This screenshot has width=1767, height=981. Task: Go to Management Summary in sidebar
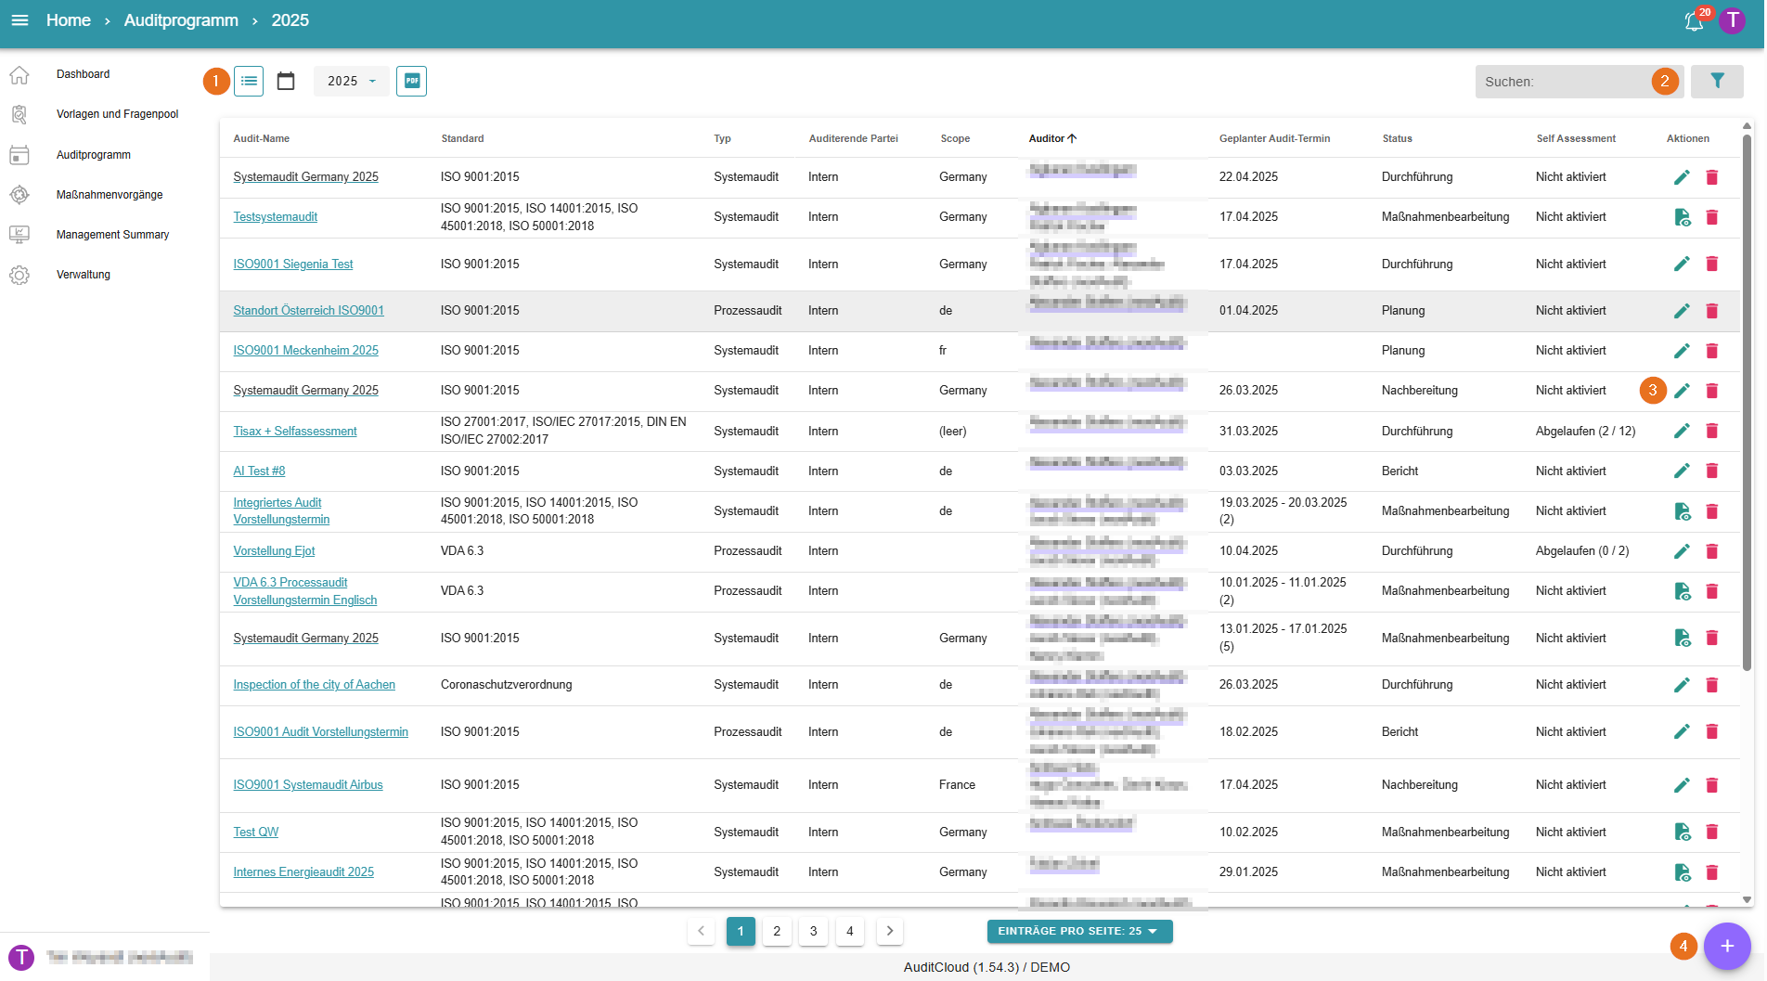point(112,235)
